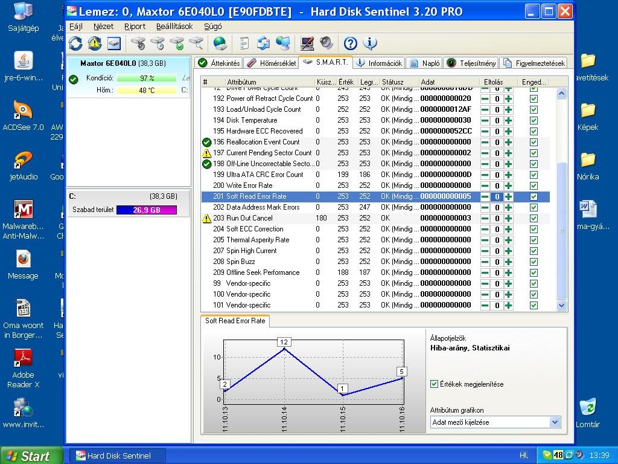Switch to the Hőmérséklet tab

tap(272, 63)
